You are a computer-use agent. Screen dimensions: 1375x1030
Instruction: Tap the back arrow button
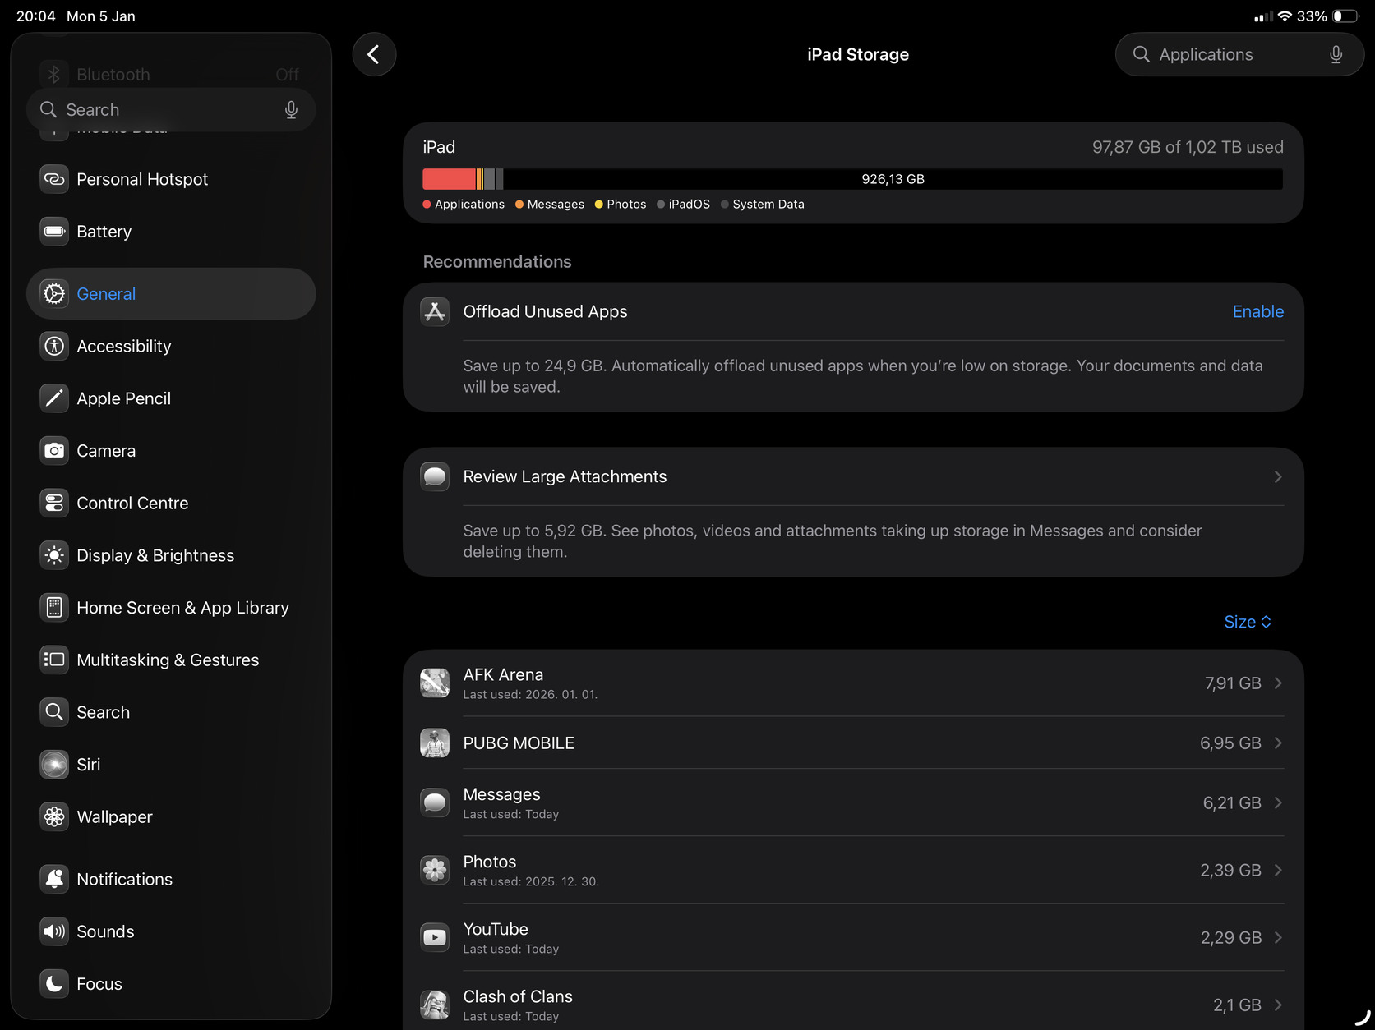(x=374, y=55)
